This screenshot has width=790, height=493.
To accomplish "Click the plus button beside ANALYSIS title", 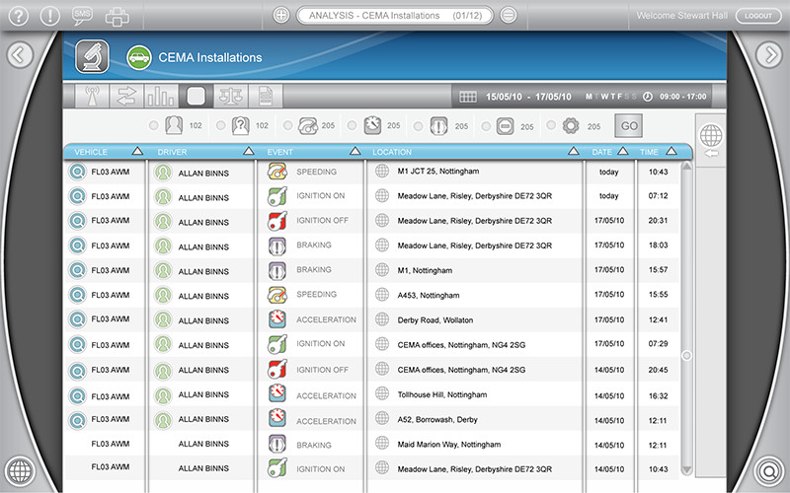I will (x=281, y=15).
